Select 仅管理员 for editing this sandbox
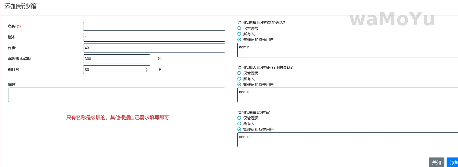458x167 pixels. click(239, 118)
